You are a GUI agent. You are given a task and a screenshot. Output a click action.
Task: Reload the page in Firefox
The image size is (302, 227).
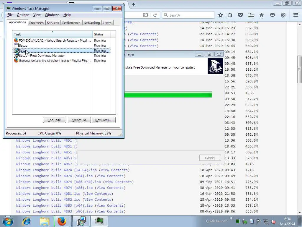tap(155, 15)
